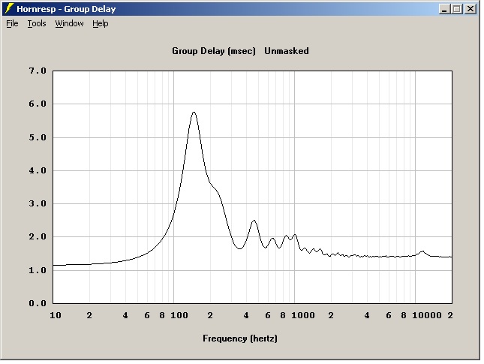Click the group delay curve's highest peak
This screenshot has width=484, height=364.
(194, 113)
